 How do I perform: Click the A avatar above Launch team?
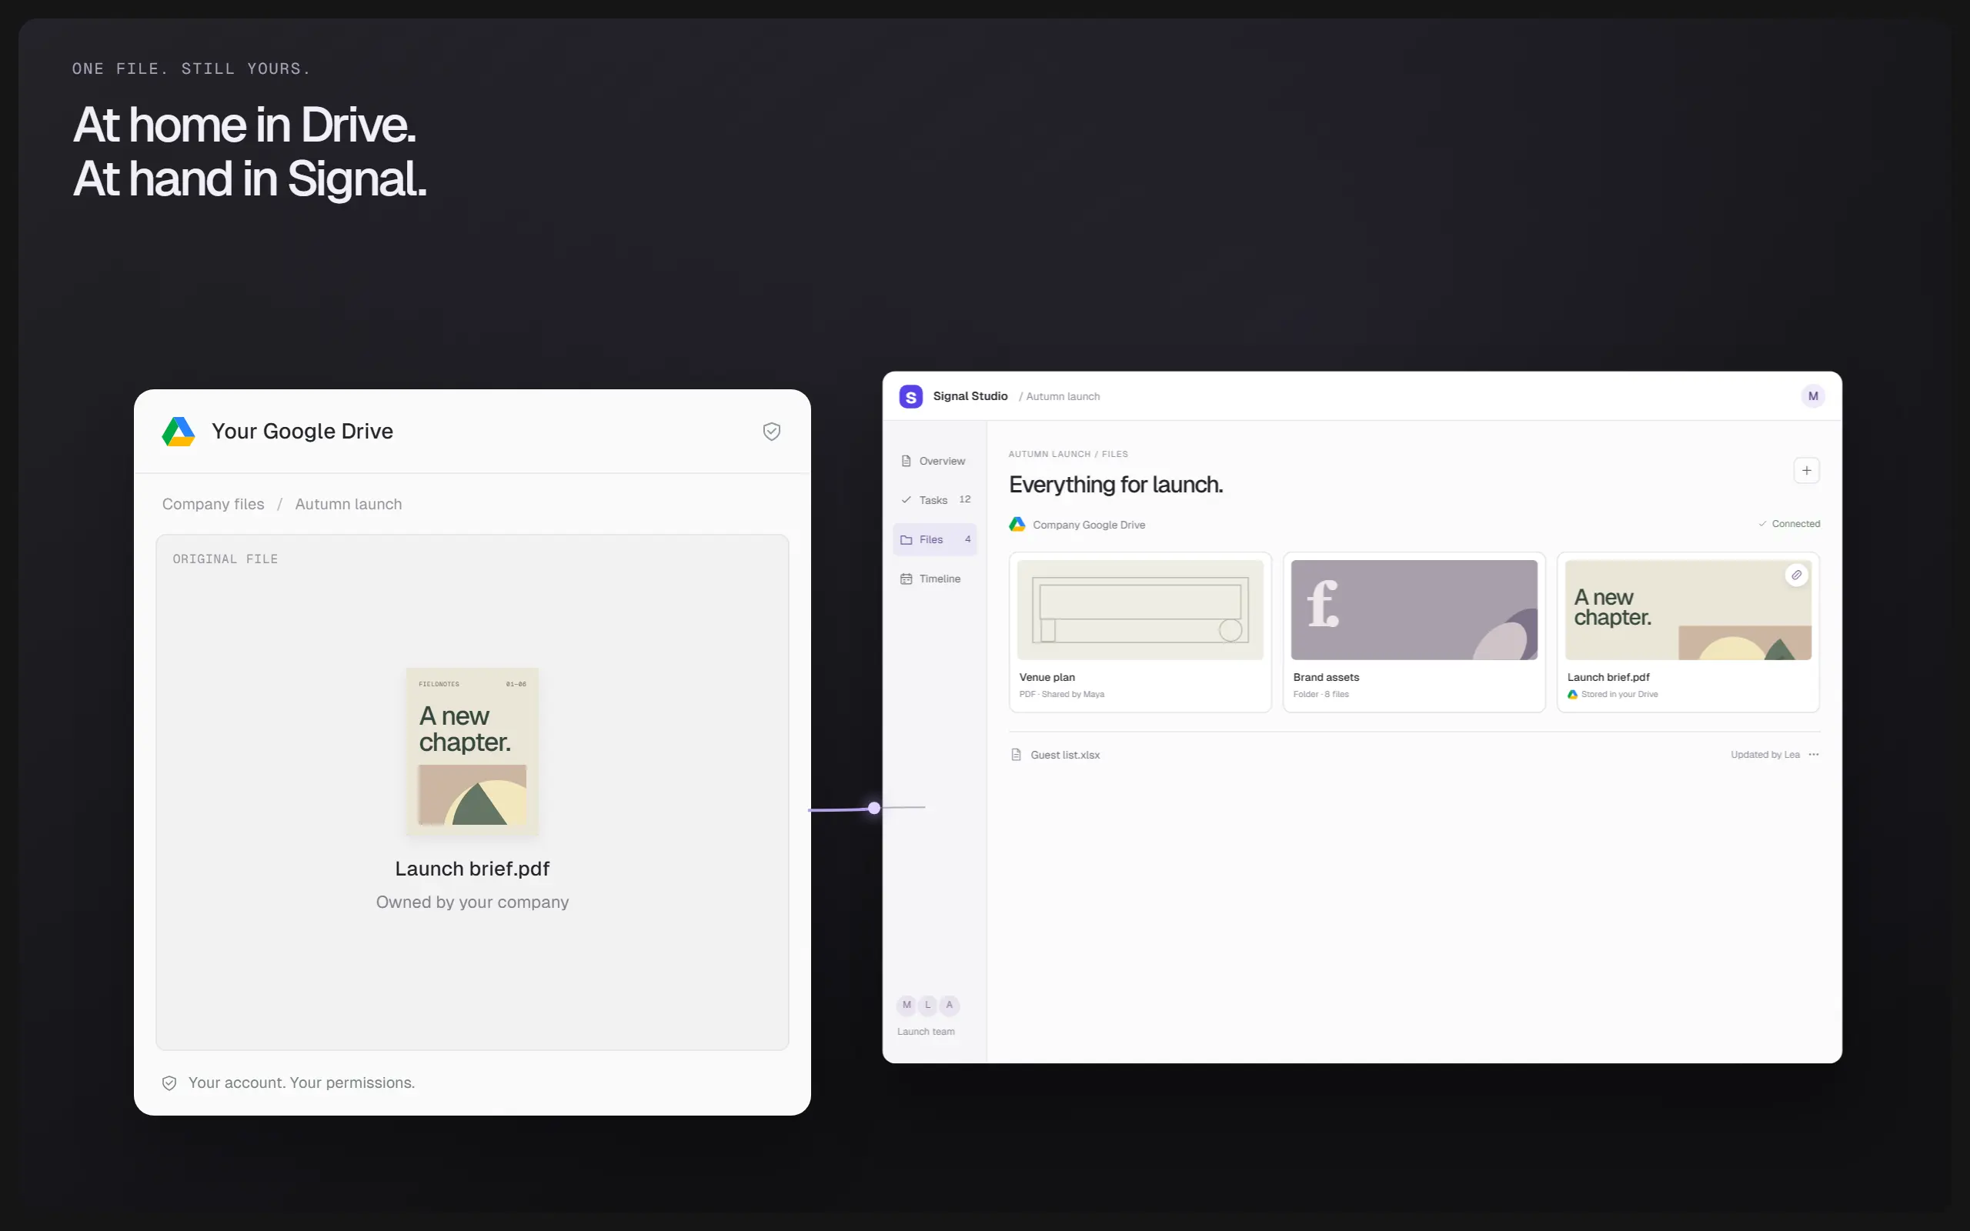(x=949, y=1006)
